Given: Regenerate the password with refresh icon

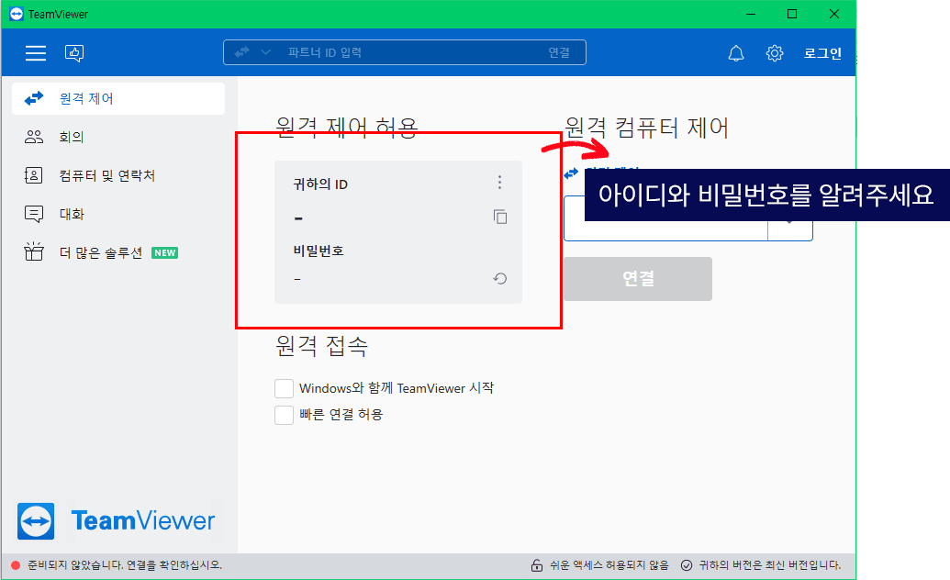Looking at the screenshot, I should [500, 279].
